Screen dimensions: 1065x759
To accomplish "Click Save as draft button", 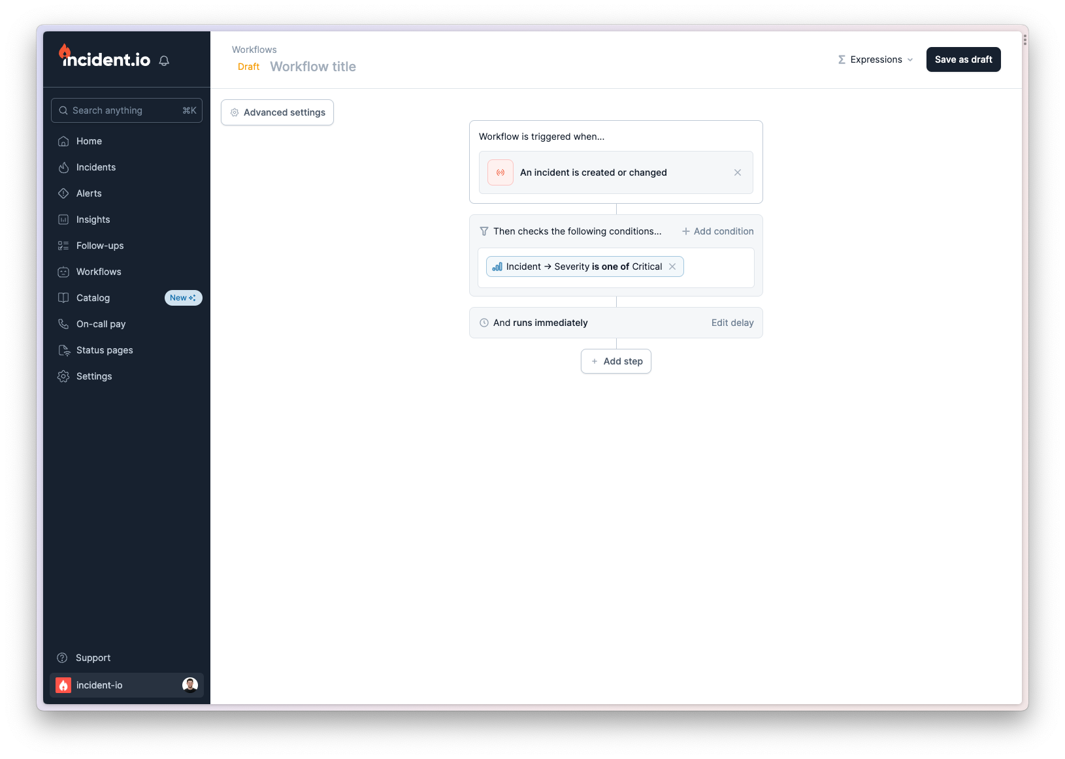I will pyautogui.click(x=963, y=59).
